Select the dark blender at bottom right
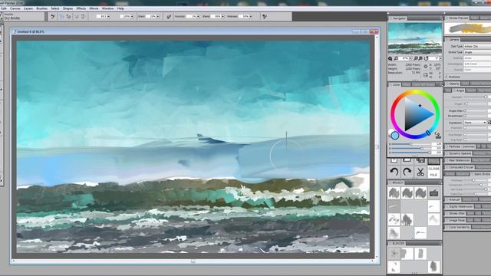 click(x=433, y=267)
